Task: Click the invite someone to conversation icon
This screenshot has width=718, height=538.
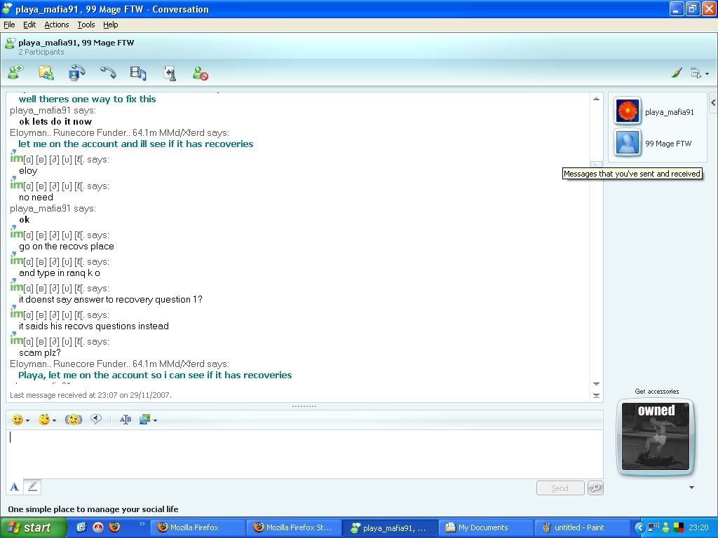Action: click(15, 72)
